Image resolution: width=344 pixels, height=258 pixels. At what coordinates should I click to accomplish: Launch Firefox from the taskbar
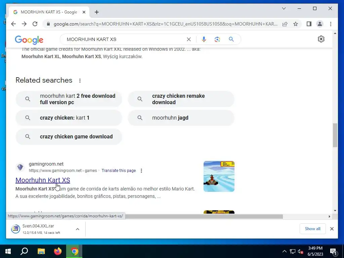pos(58,251)
